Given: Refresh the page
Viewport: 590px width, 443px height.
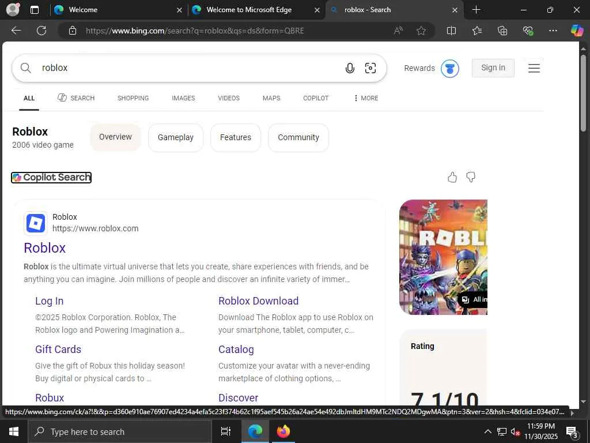Looking at the screenshot, I should 41,31.
